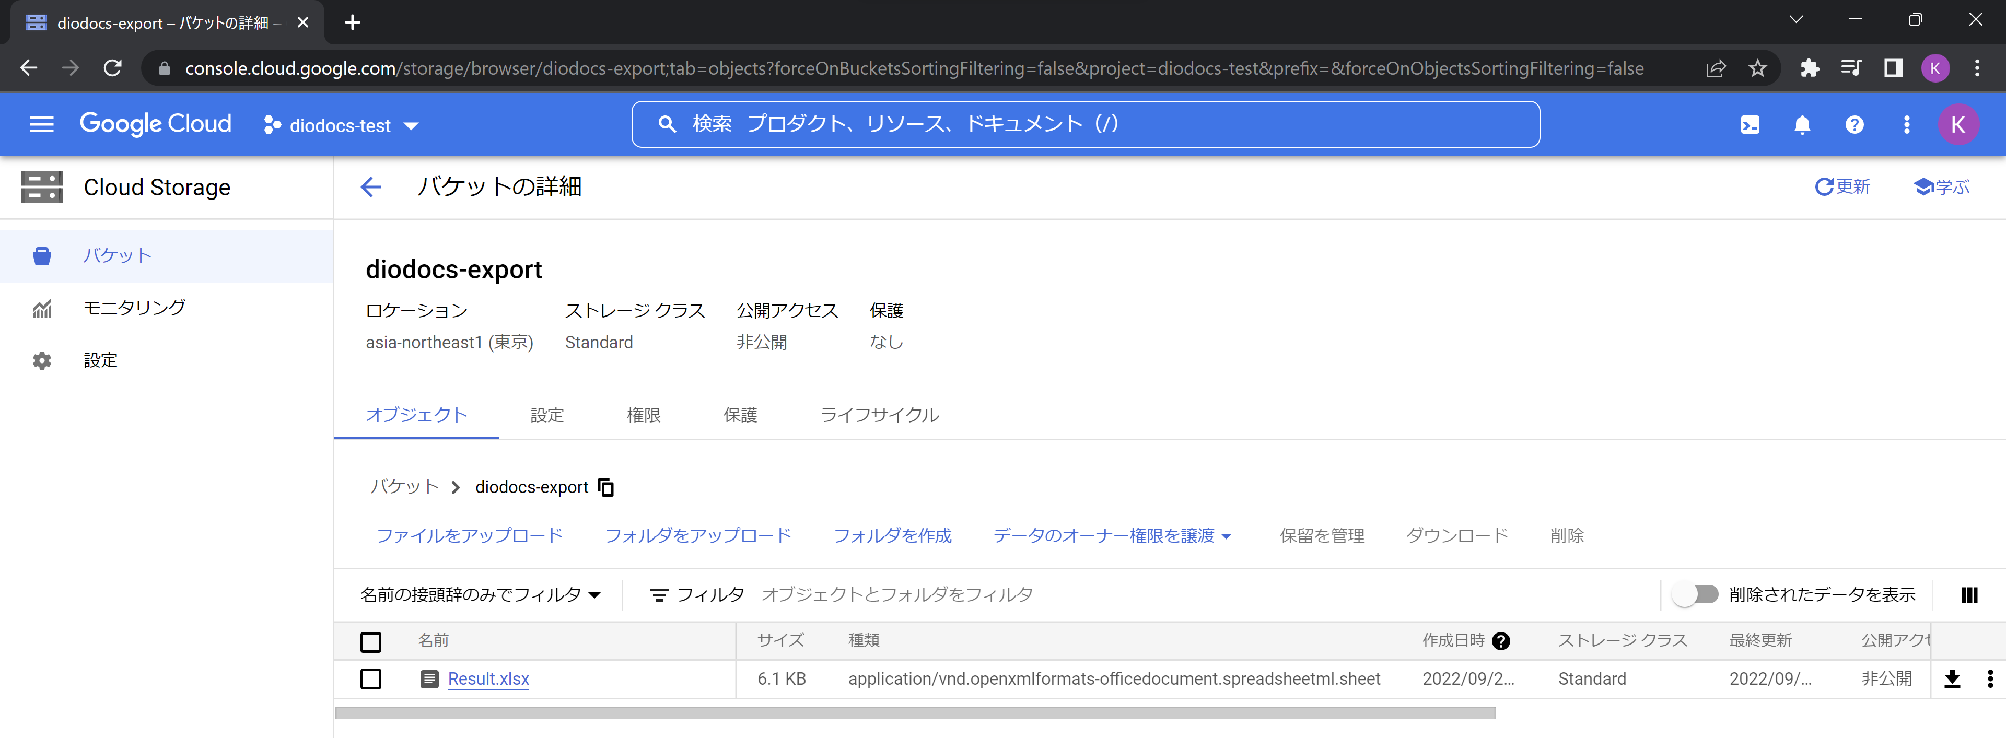Switch to the オブジェクト tab
Screen dimensions: 2006x738
coord(417,415)
